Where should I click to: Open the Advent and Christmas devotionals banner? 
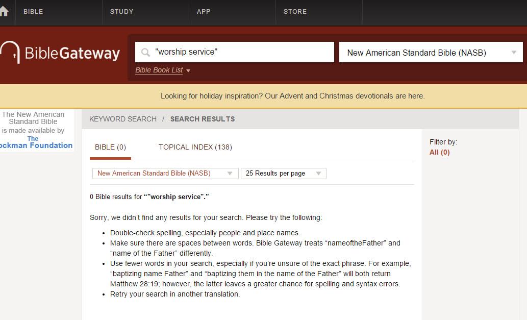293,96
